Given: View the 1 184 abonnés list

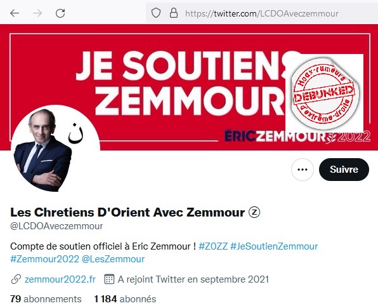Looking at the screenshot, I should click(x=125, y=299).
